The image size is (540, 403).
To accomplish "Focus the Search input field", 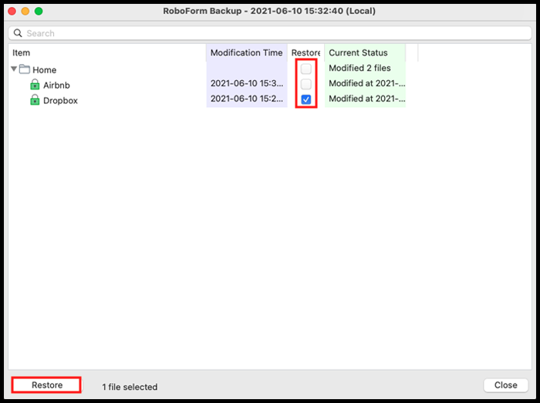I will click(270, 33).
